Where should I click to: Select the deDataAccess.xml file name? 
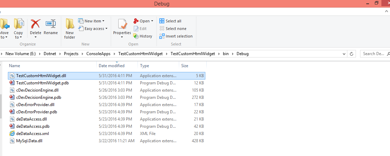(33, 134)
